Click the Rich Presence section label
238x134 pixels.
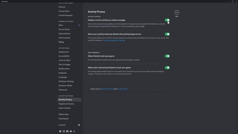[x=94, y=52]
